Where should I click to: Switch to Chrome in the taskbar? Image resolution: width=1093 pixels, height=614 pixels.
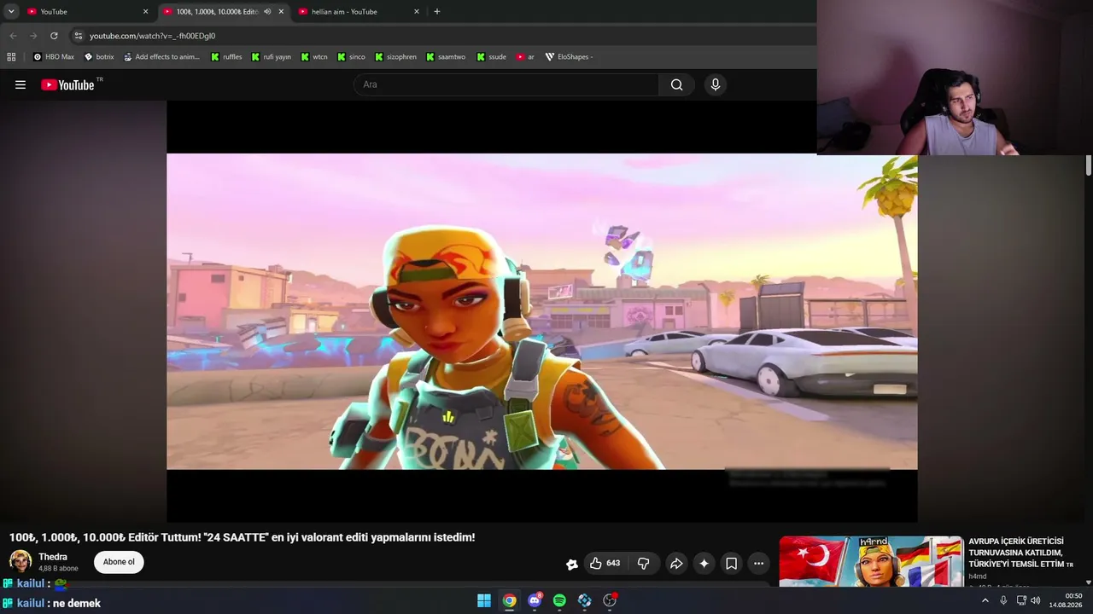tap(509, 600)
